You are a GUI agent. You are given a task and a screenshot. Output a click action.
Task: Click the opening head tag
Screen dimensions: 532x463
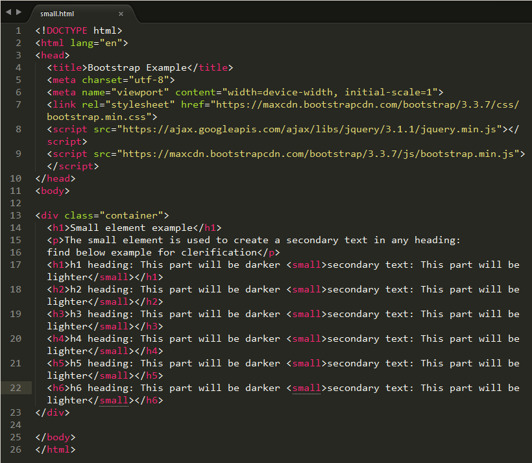pyautogui.click(x=53, y=55)
